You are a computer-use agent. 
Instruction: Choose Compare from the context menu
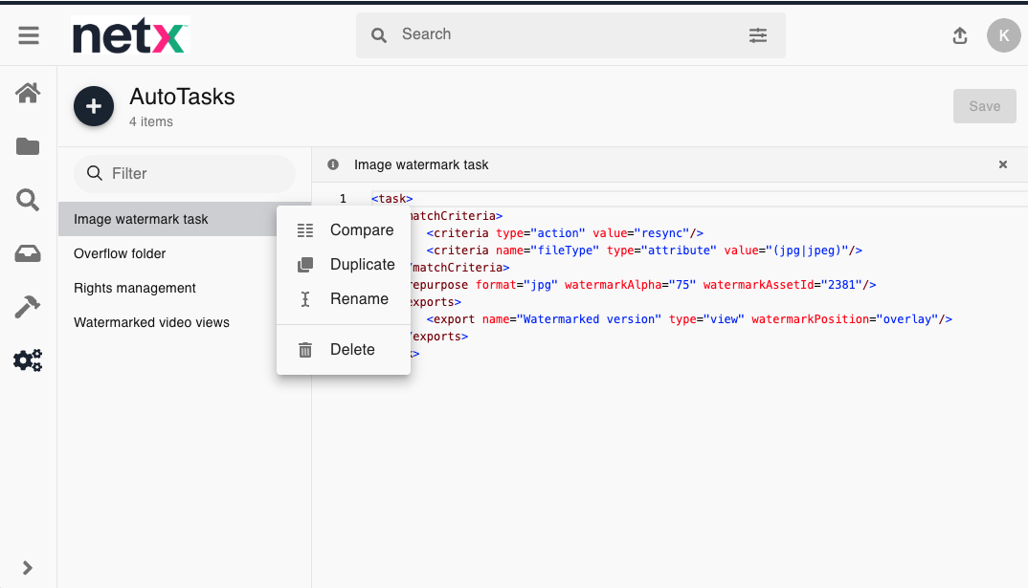tap(361, 230)
